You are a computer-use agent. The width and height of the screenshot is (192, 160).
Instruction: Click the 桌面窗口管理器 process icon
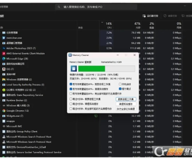coord(4,43)
